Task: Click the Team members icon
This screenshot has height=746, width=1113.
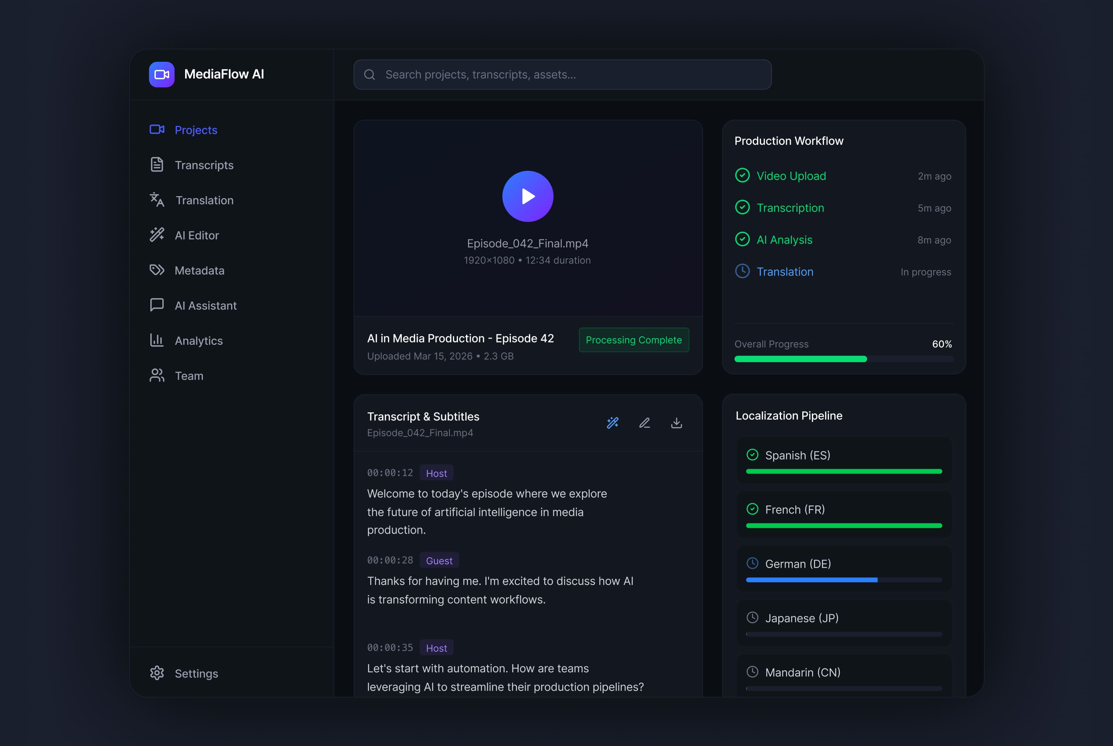Action: pos(157,375)
